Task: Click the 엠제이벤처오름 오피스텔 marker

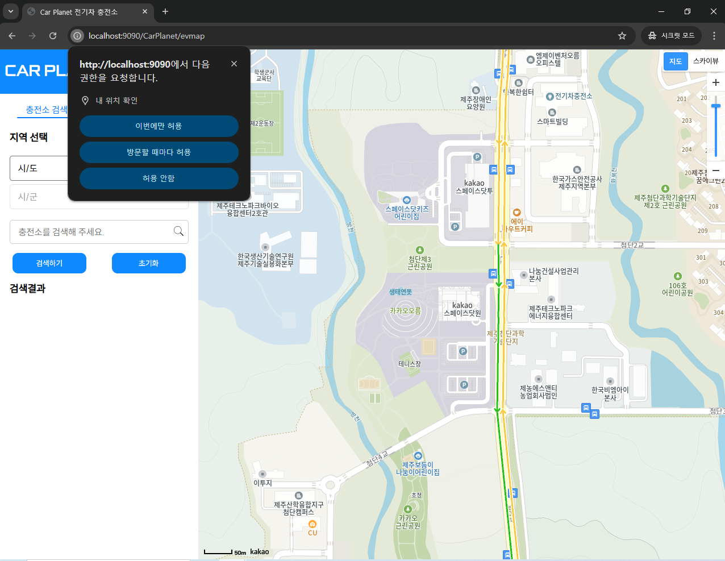Action: tap(530, 59)
